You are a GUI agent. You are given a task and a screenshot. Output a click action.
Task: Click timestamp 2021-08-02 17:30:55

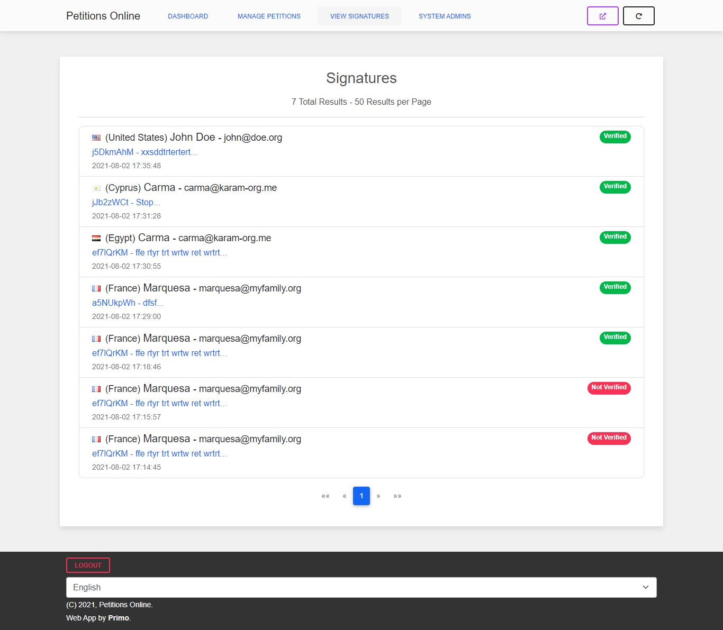click(x=126, y=266)
